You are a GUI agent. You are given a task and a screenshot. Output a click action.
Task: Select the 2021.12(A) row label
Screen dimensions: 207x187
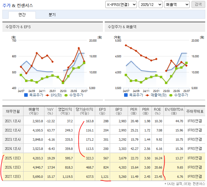coord(13,121)
